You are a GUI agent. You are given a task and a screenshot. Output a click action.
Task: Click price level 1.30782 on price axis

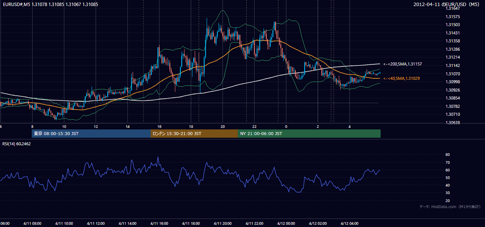(x=452, y=106)
